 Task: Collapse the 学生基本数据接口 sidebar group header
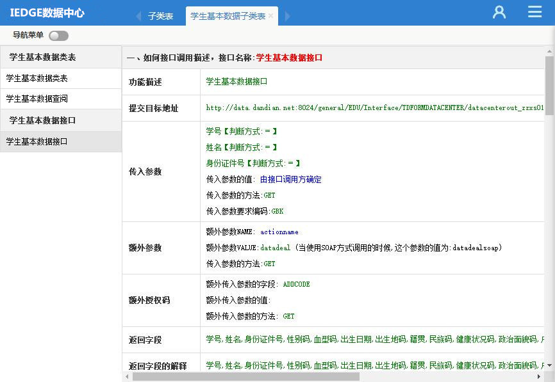click(x=61, y=120)
